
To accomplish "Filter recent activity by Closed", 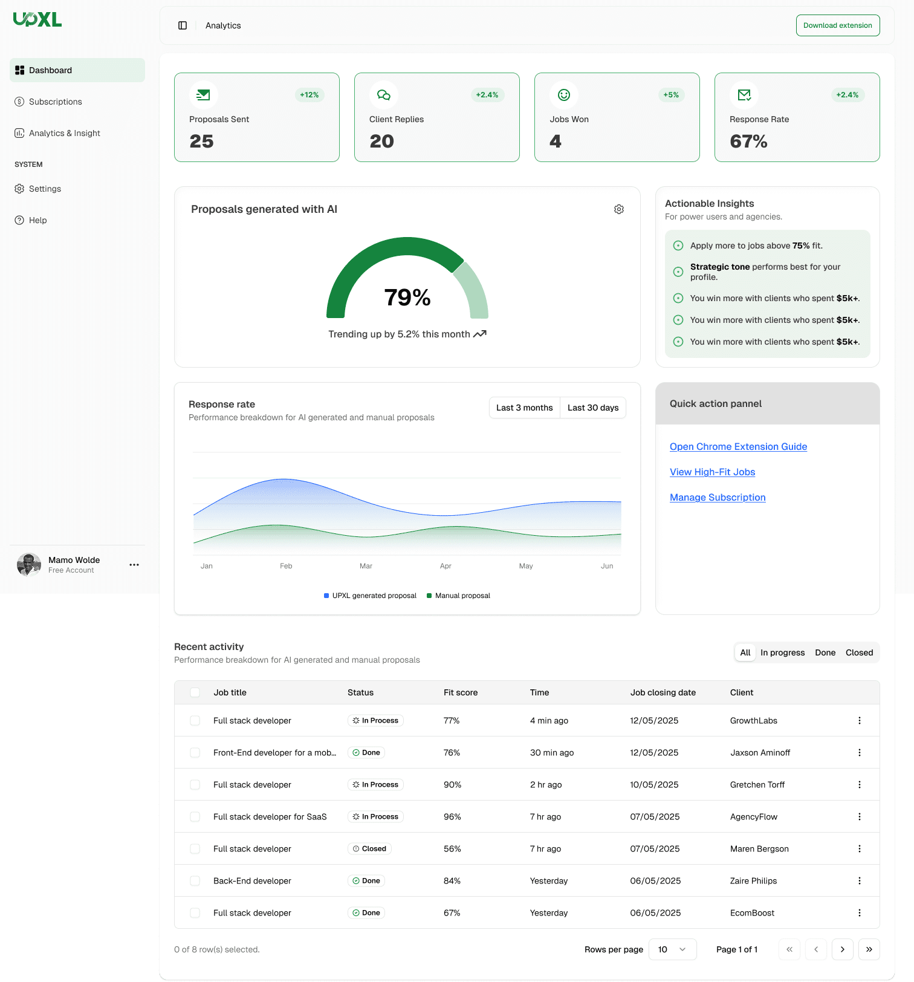I will [860, 652].
